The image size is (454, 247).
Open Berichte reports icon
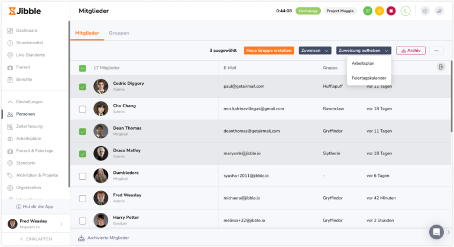10,80
